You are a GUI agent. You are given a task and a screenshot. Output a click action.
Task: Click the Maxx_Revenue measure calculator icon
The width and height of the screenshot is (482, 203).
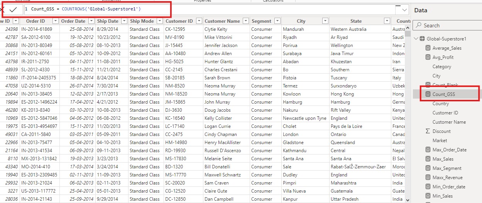(428, 177)
